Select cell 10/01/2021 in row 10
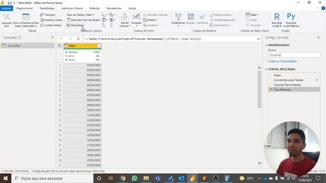 (x=83, y=110)
